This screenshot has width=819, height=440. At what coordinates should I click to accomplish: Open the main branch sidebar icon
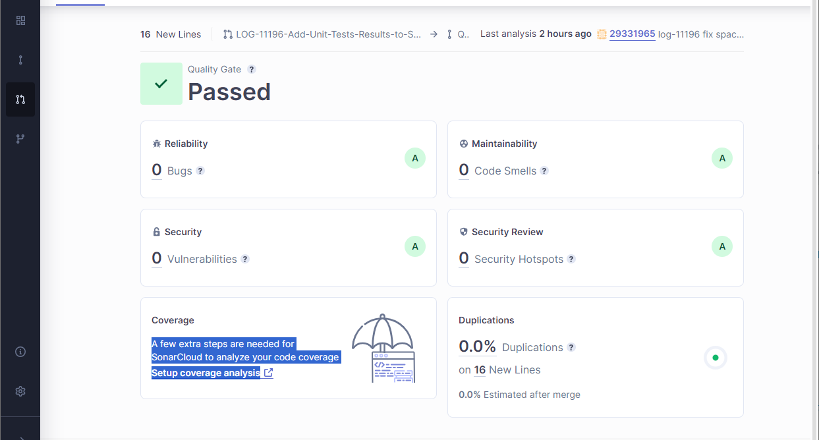[20, 60]
